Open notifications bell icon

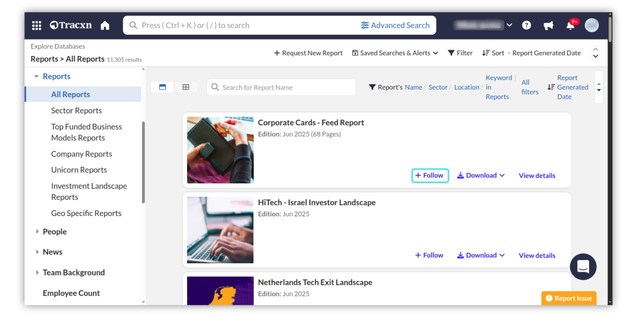click(570, 26)
